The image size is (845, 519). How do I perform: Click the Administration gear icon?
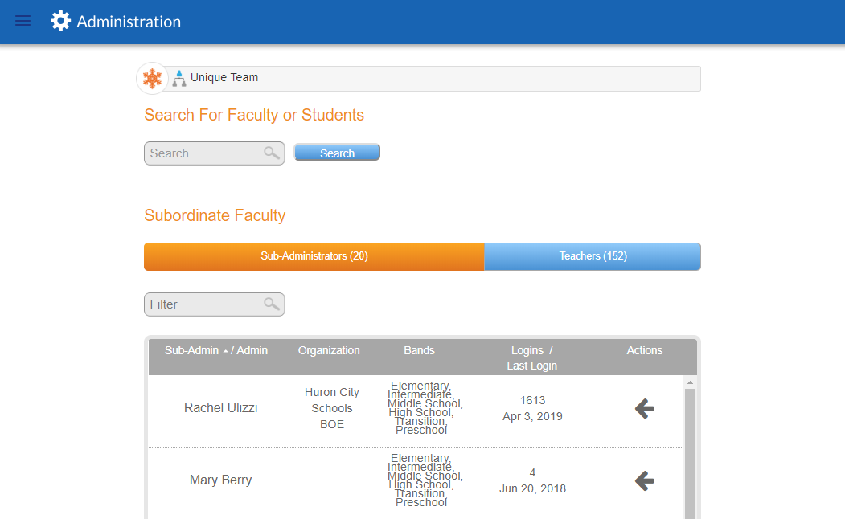tap(60, 21)
